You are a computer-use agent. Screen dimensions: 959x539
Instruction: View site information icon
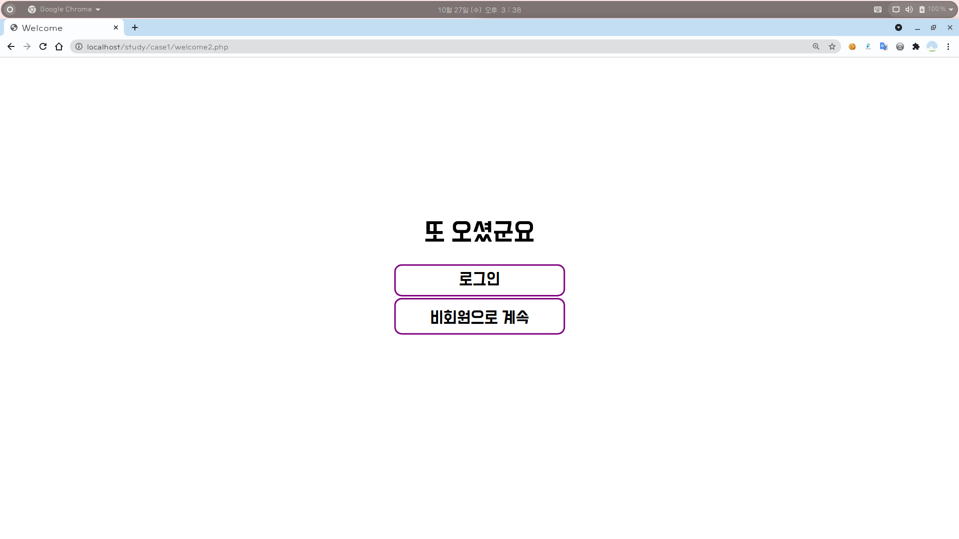pyautogui.click(x=79, y=46)
